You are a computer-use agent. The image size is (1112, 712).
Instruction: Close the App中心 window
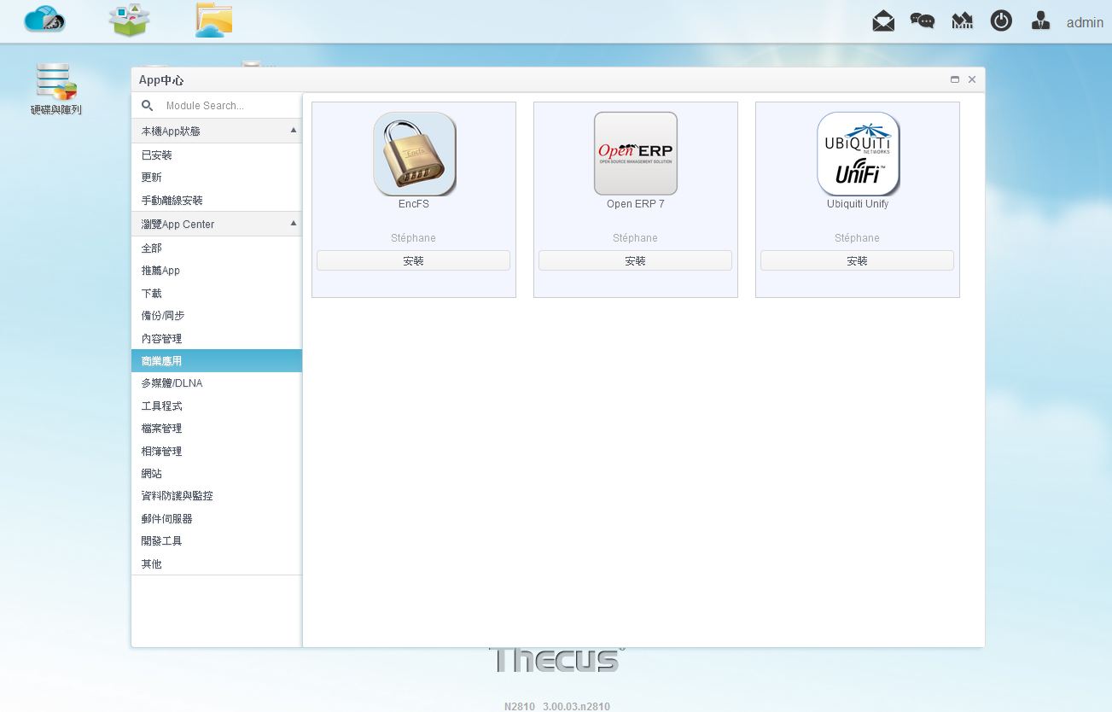pos(972,79)
